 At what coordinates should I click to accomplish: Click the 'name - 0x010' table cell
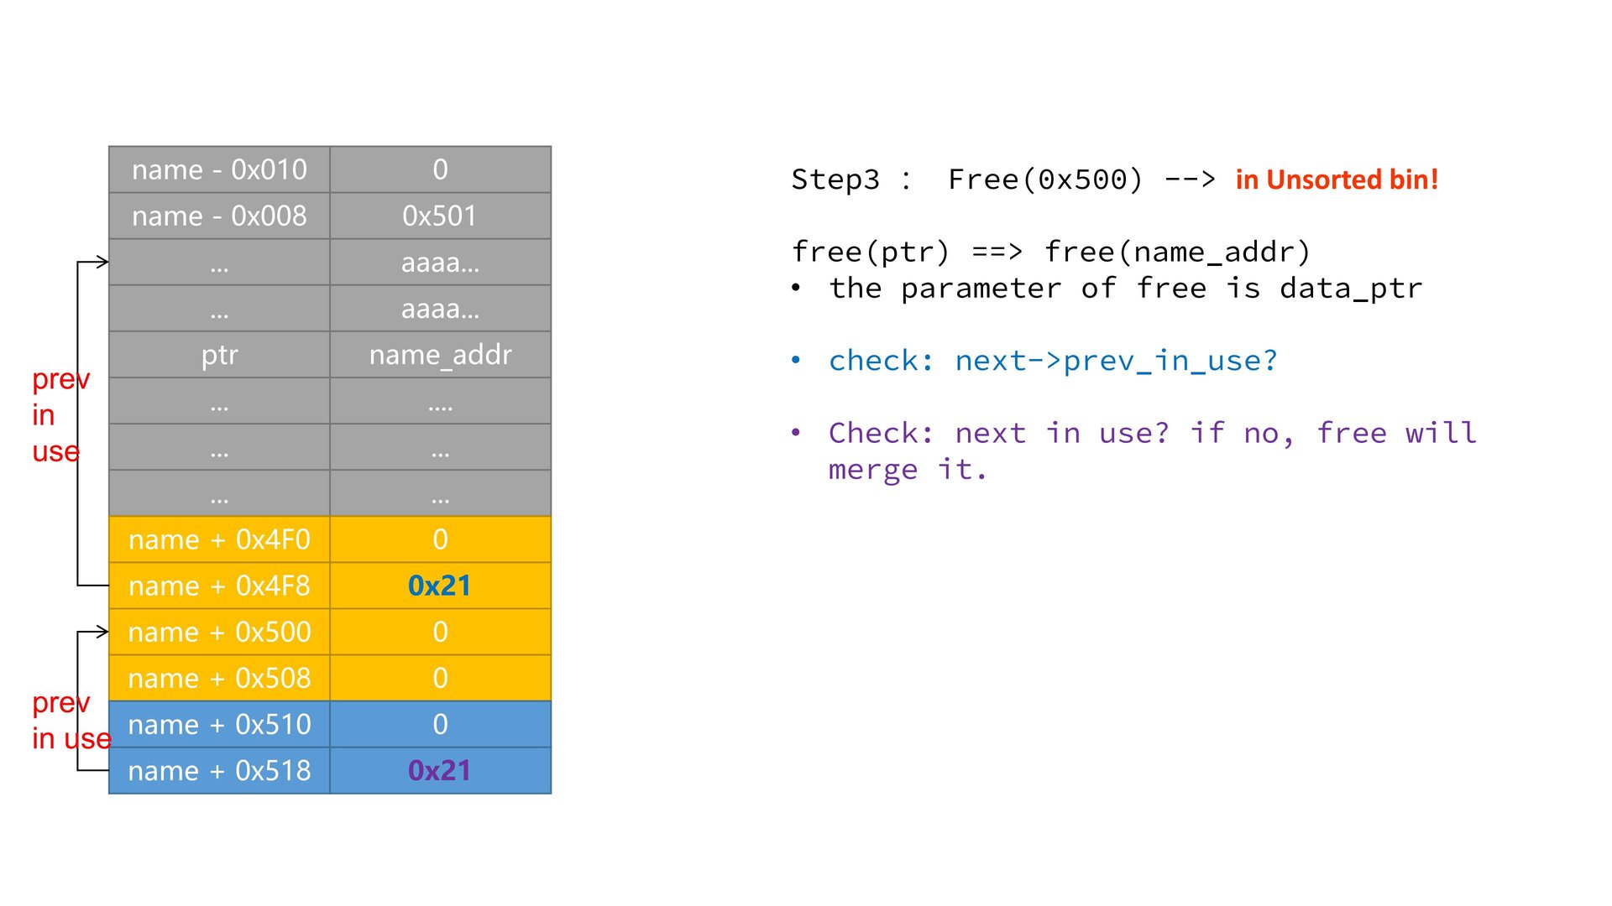point(220,169)
